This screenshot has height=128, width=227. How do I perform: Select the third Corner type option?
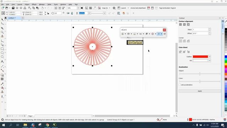pos(188,41)
